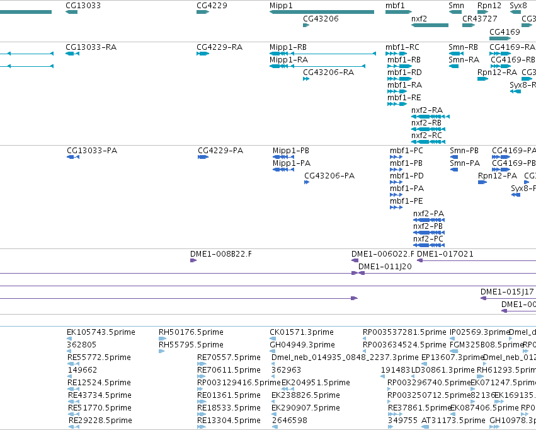
Task: Select EST AT31173.5prime label
Action: coord(453,421)
